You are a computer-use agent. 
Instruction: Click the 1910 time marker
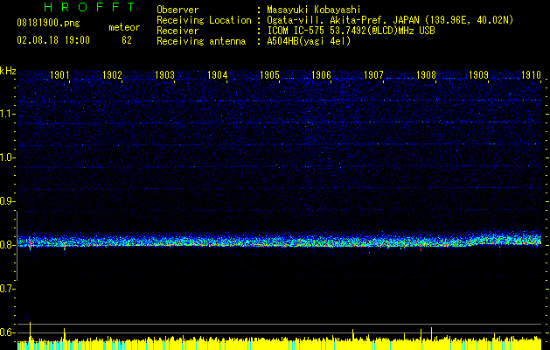[531, 75]
